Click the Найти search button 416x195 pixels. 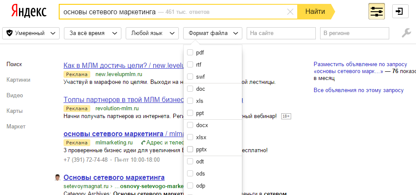[x=316, y=12]
